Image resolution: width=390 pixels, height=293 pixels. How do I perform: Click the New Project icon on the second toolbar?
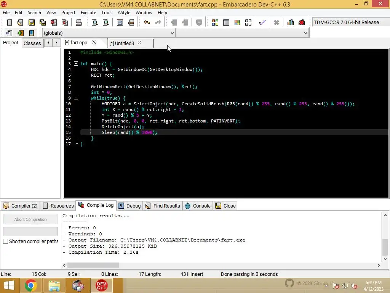pos(9,33)
